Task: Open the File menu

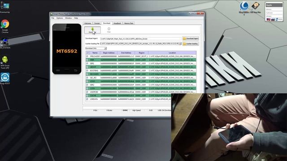Action: 53,18
